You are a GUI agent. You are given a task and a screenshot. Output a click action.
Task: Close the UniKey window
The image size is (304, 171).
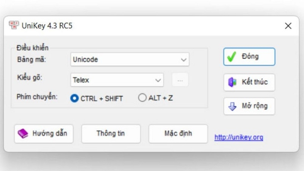[288, 26]
